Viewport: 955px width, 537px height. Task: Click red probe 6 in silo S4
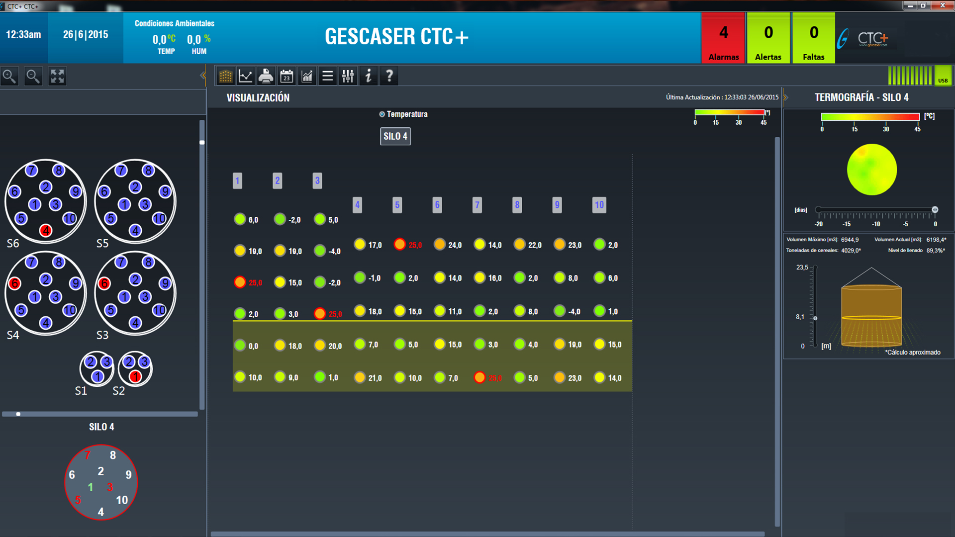pyautogui.click(x=15, y=283)
